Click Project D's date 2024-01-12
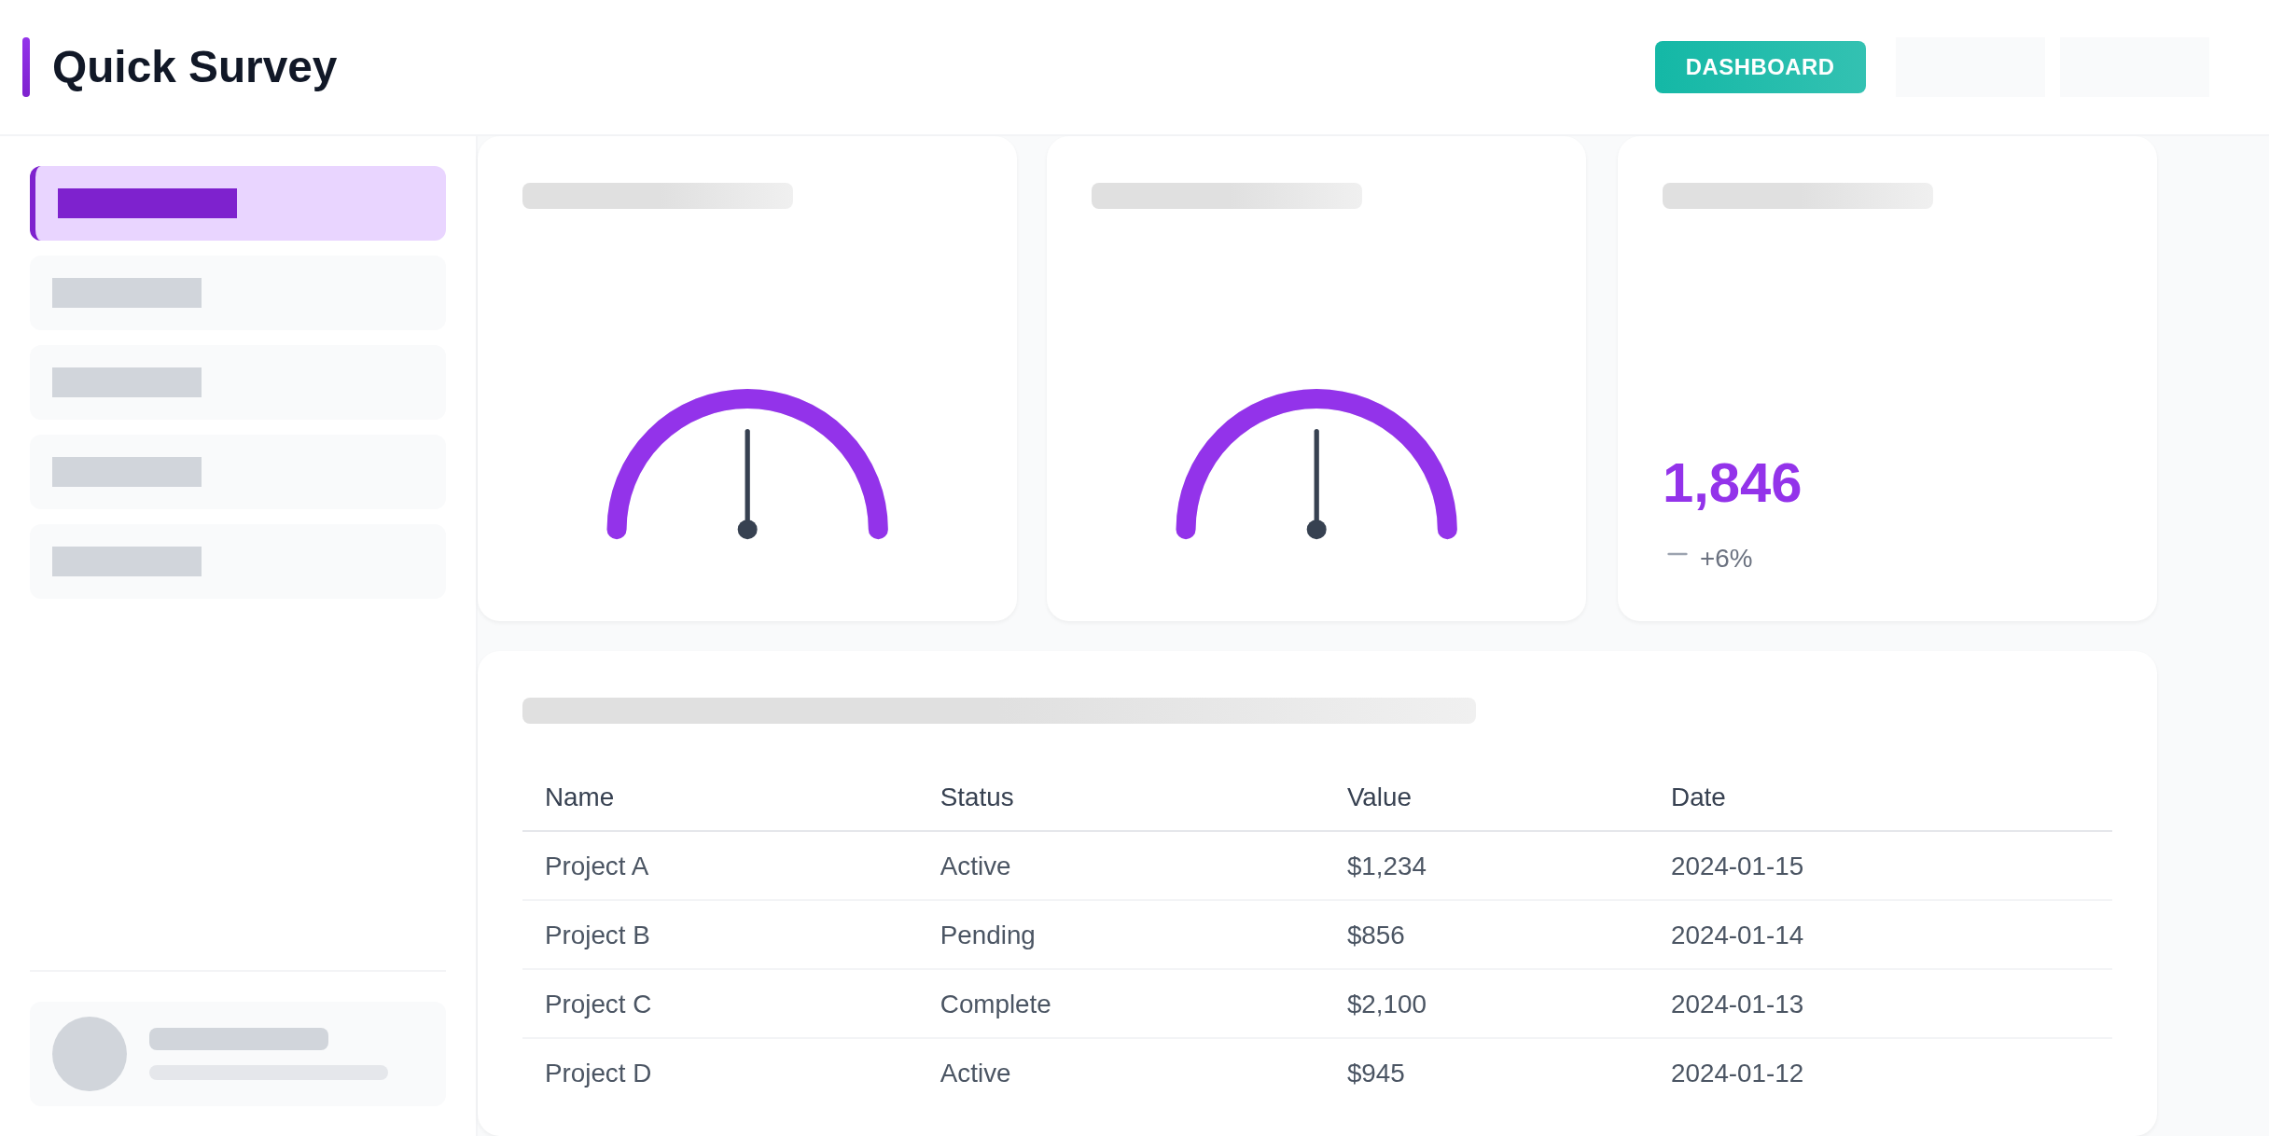 1736,1074
